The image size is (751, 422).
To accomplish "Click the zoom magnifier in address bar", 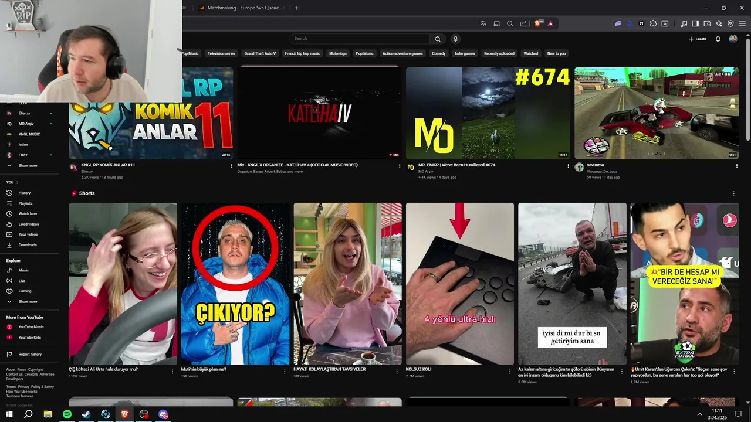I will tap(510, 23).
